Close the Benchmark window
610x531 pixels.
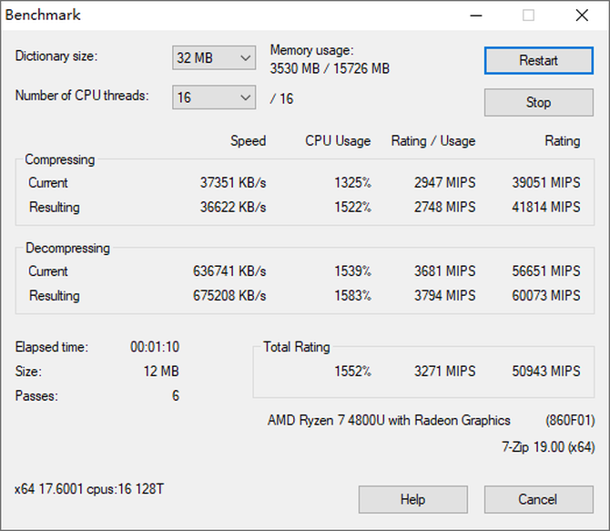click(x=581, y=15)
